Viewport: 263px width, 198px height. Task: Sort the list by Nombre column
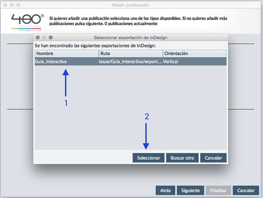pyautogui.click(x=67, y=53)
